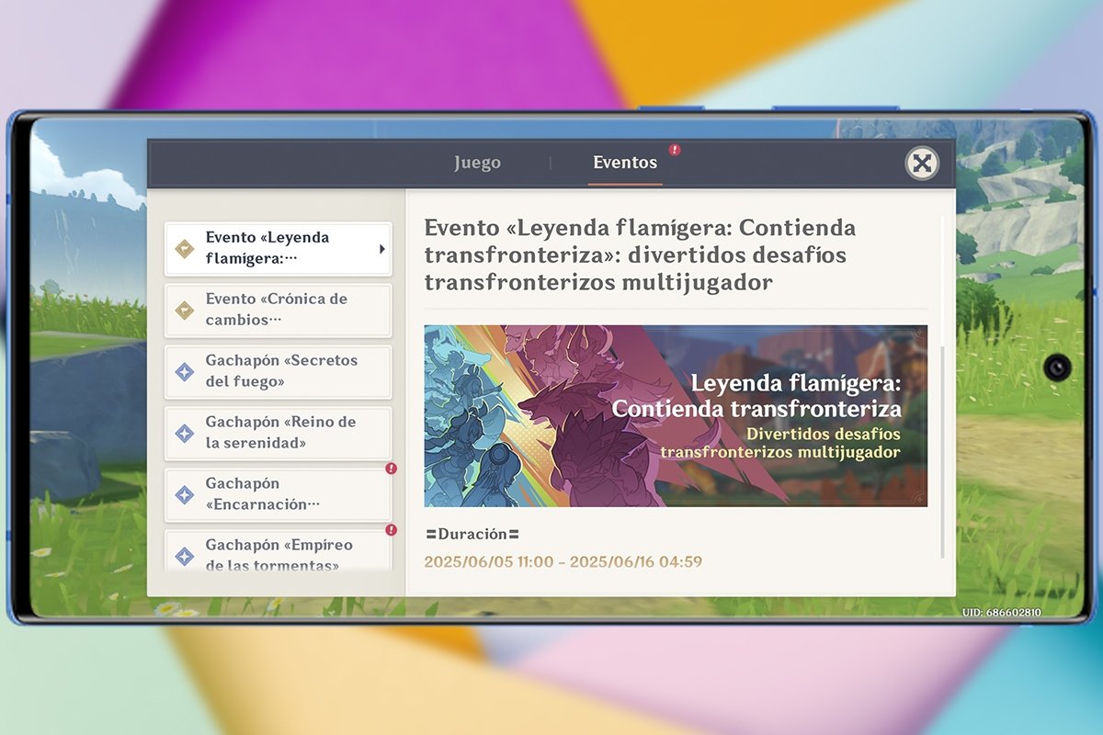The width and height of the screenshot is (1103, 735).
Task: Close the notices window with X
Action: pyautogui.click(x=922, y=164)
